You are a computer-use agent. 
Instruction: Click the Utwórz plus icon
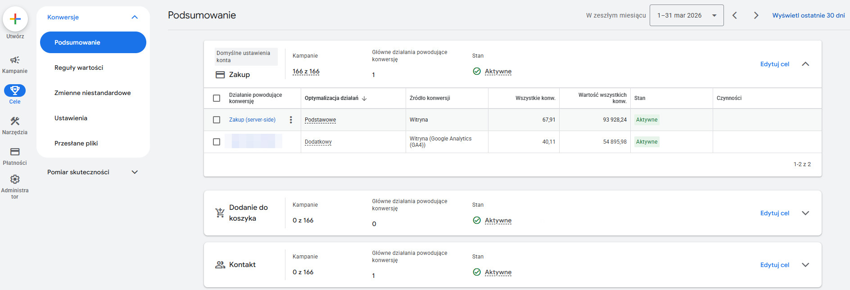[x=15, y=19]
